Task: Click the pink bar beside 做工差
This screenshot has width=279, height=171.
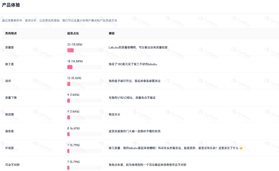Action: point(70,67)
